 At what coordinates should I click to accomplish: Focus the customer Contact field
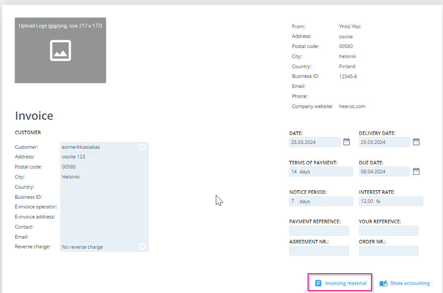click(x=104, y=227)
